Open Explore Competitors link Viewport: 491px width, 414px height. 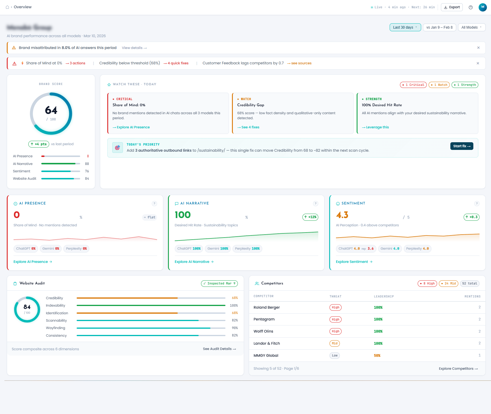(458, 368)
